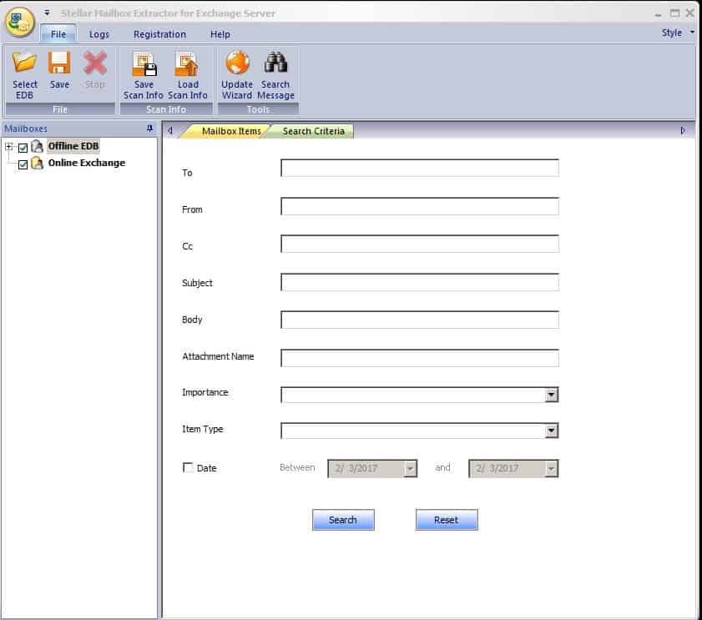702x620 pixels.
Task: Click the Attachment Name input field
Action: pyautogui.click(x=420, y=358)
